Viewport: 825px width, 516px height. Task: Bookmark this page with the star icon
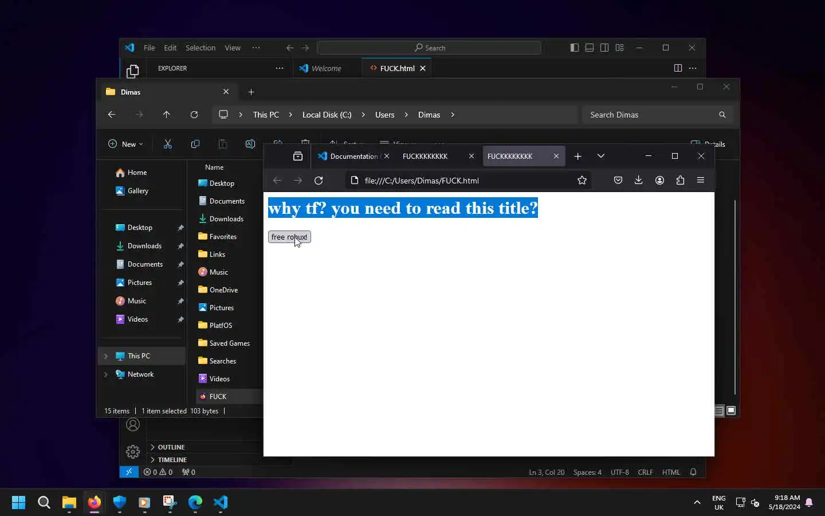coord(582,180)
